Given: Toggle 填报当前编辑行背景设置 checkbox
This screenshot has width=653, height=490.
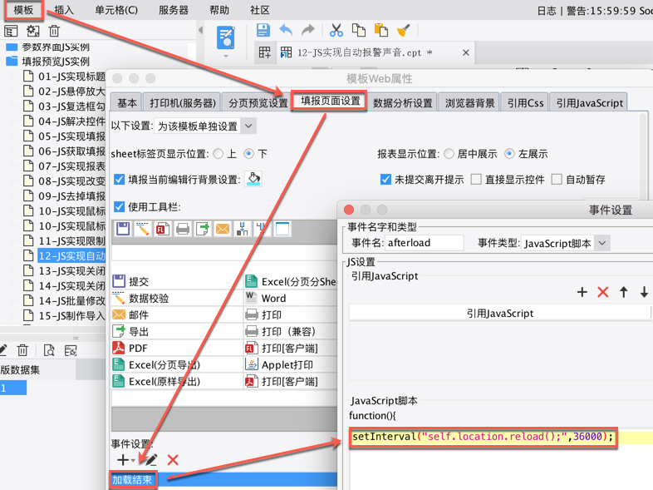Looking at the screenshot, I should pyautogui.click(x=119, y=180).
